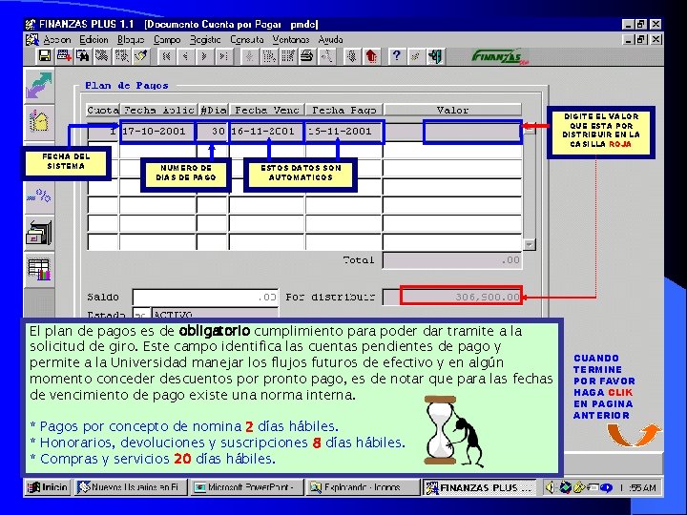Click the greyed icon next to help
The image size is (687, 515).
pos(415,56)
